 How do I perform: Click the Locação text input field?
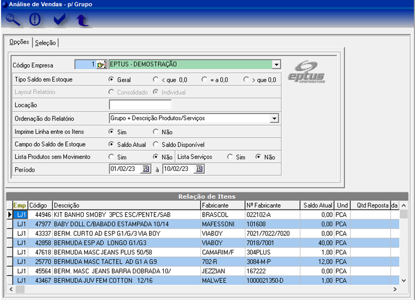(x=140, y=105)
